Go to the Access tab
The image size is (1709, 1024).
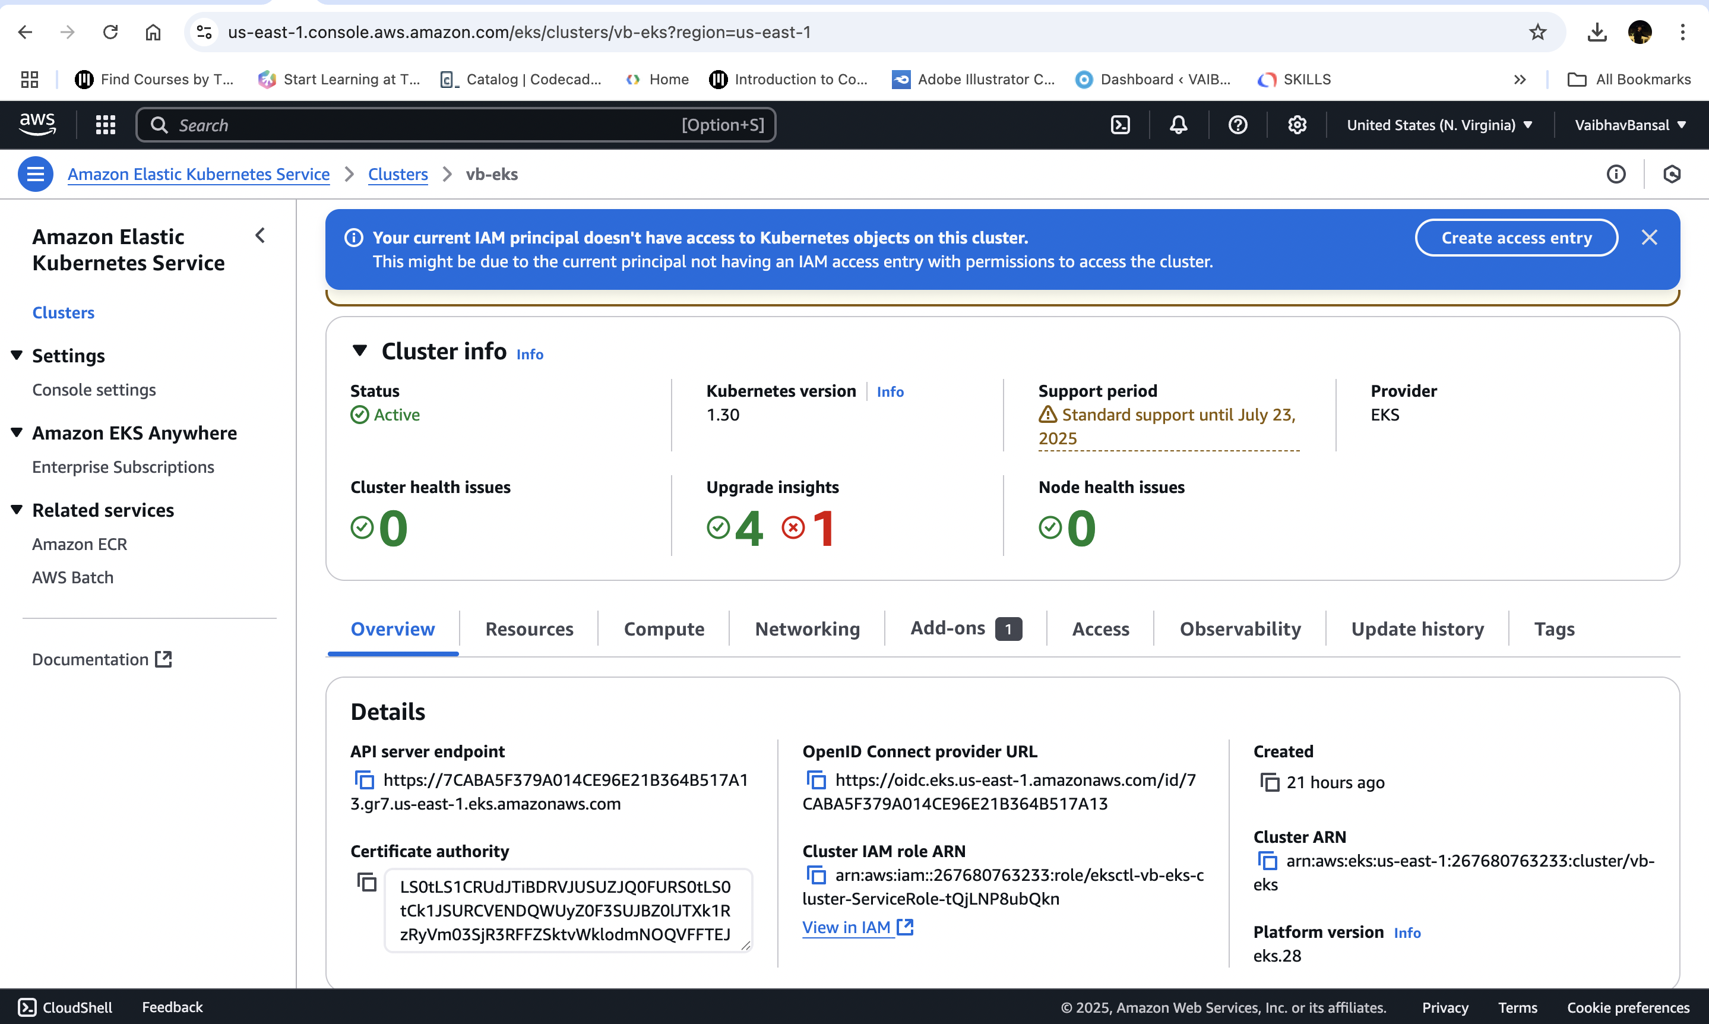[x=1100, y=628]
